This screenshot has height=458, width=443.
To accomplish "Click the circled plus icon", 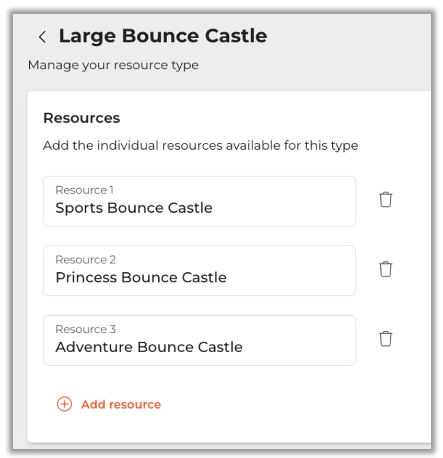I will click(x=64, y=404).
